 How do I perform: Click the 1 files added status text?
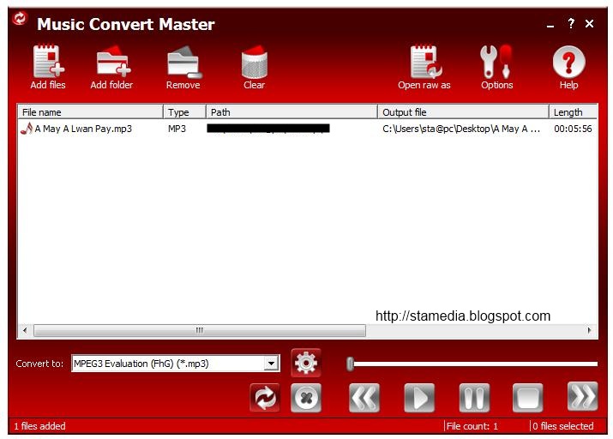coord(40,425)
